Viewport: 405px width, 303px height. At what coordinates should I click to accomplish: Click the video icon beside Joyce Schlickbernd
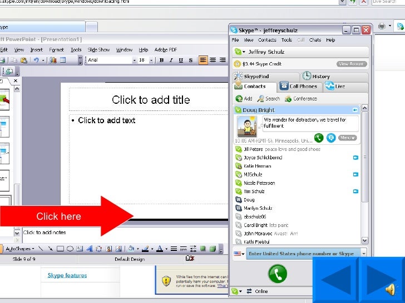pos(355,158)
